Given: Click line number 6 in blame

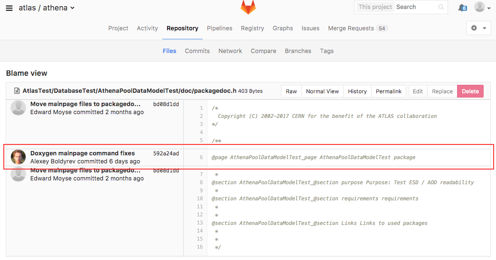Looking at the screenshot, I should click(201, 157).
